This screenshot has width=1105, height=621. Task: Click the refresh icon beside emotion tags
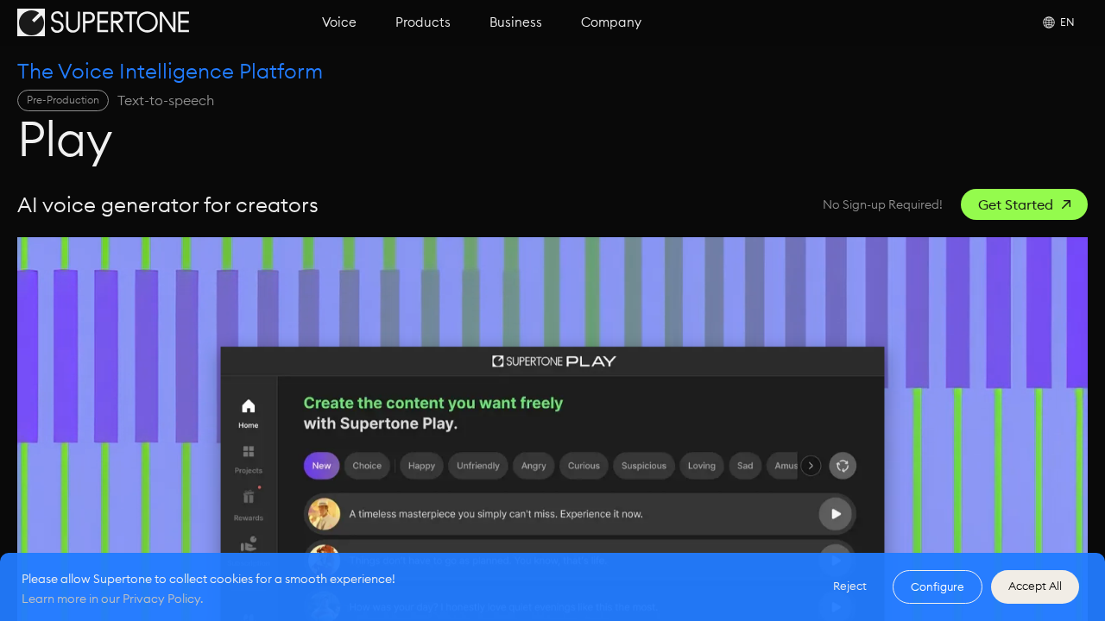(842, 466)
